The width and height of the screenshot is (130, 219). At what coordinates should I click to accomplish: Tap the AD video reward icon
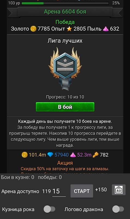click(119, 190)
